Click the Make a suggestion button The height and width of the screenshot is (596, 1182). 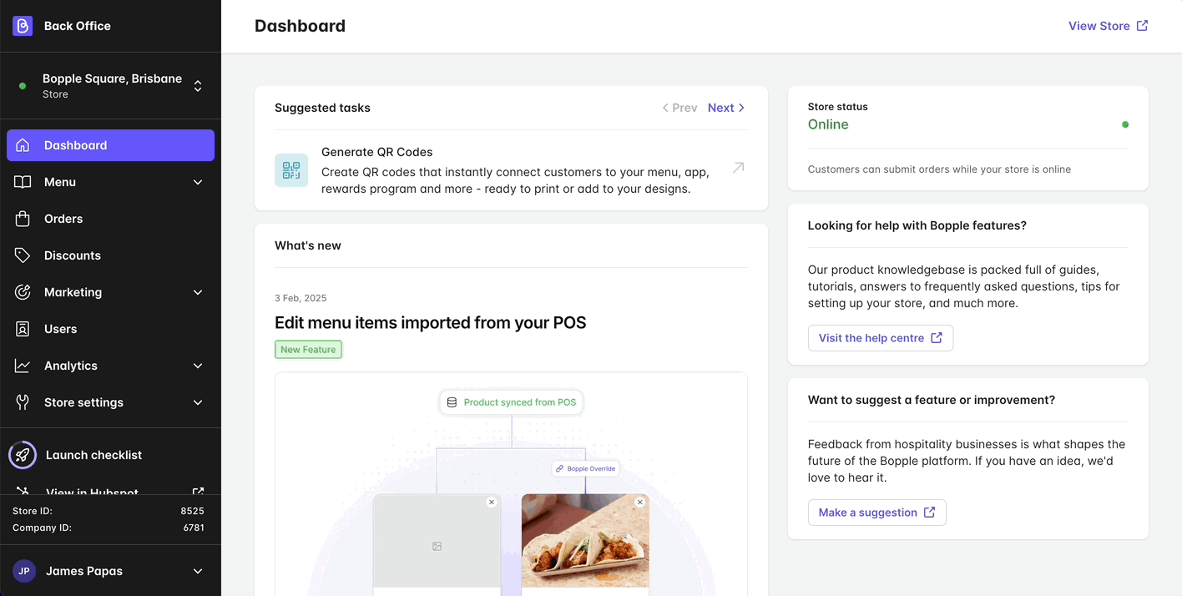[876, 513]
